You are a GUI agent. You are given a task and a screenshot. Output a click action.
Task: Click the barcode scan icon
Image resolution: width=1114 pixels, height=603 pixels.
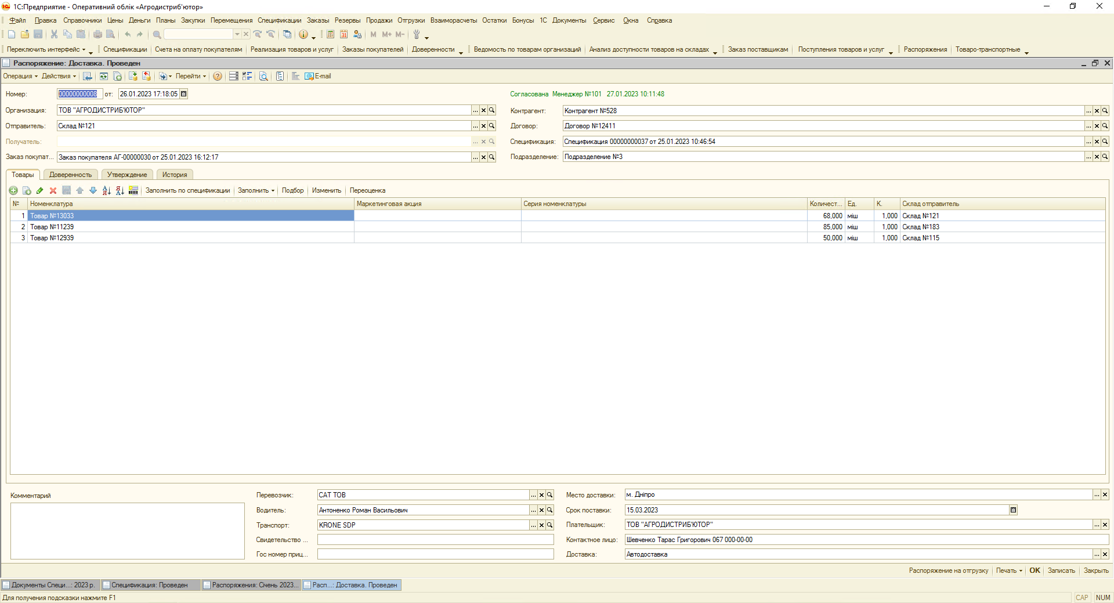click(133, 190)
